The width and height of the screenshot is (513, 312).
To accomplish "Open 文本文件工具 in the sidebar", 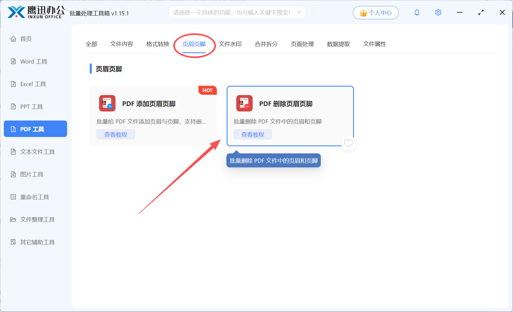I will [x=35, y=152].
